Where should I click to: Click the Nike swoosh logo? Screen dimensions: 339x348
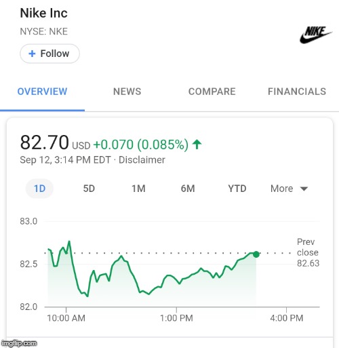[x=316, y=35]
